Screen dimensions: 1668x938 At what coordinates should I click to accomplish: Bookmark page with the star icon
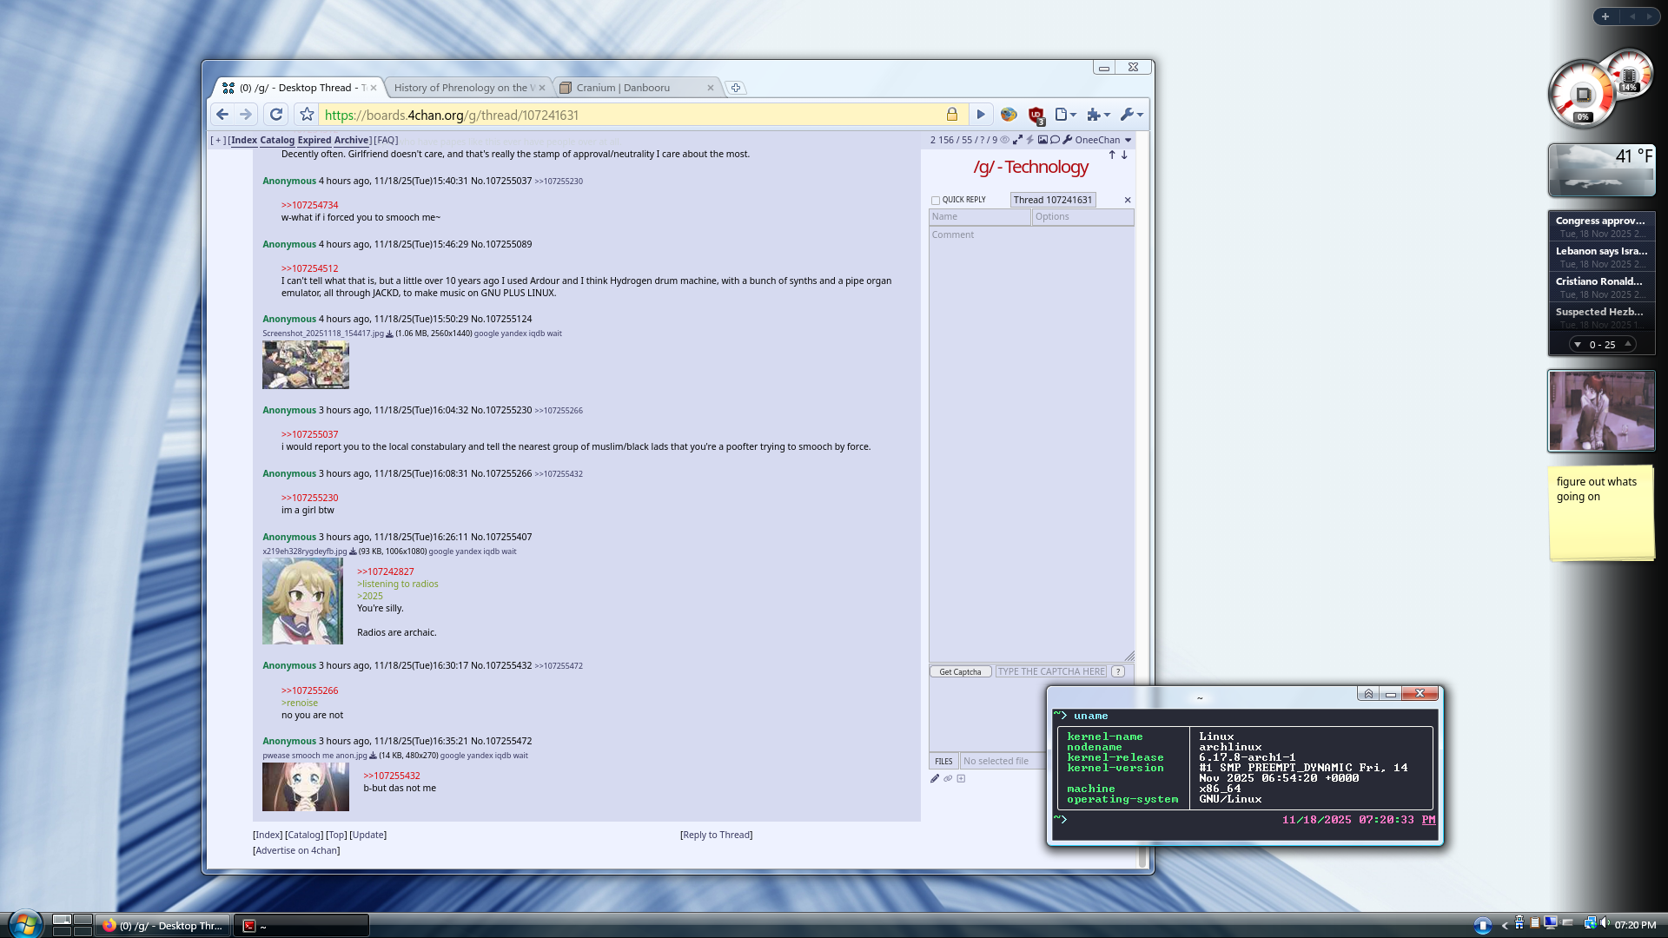click(x=307, y=115)
